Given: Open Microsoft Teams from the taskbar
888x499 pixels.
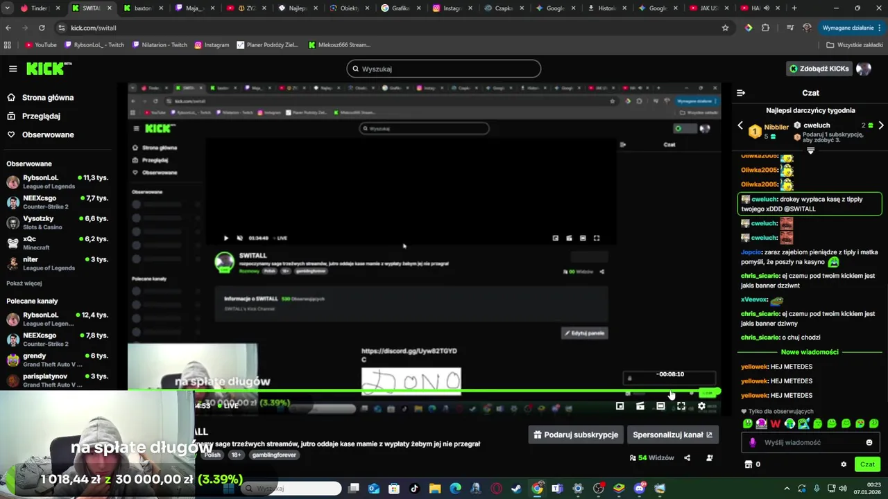Looking at the screenshot, I should (x=557, y=489).
